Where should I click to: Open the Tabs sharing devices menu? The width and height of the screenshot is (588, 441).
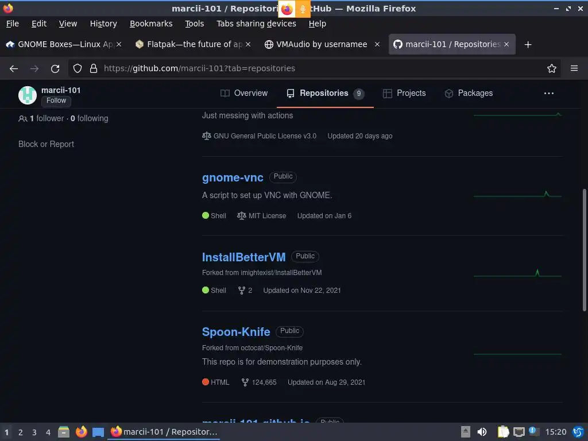click(257, 24)
